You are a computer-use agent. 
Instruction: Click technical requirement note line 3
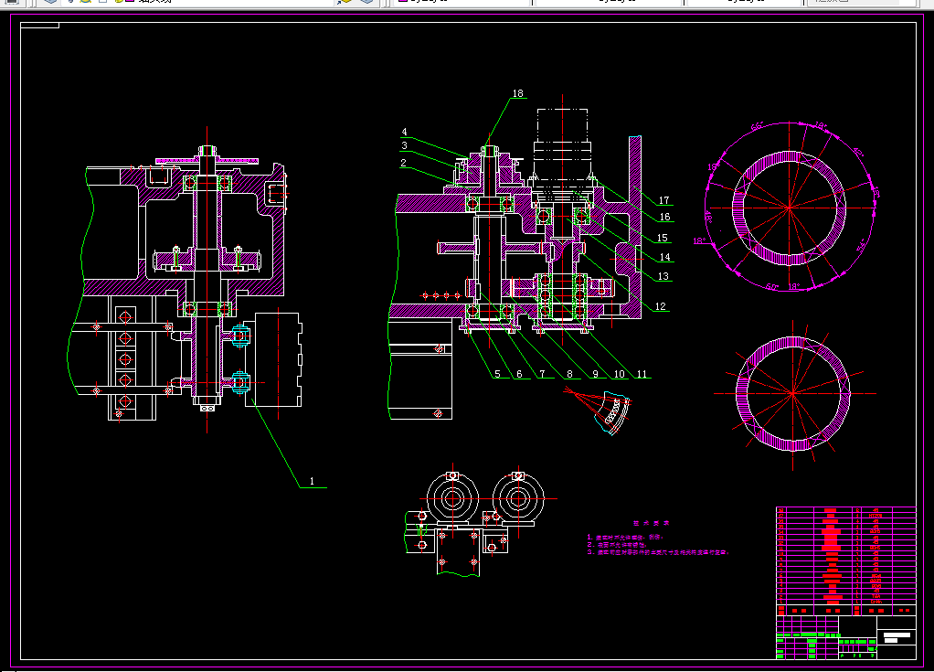(x=658, y=552)
